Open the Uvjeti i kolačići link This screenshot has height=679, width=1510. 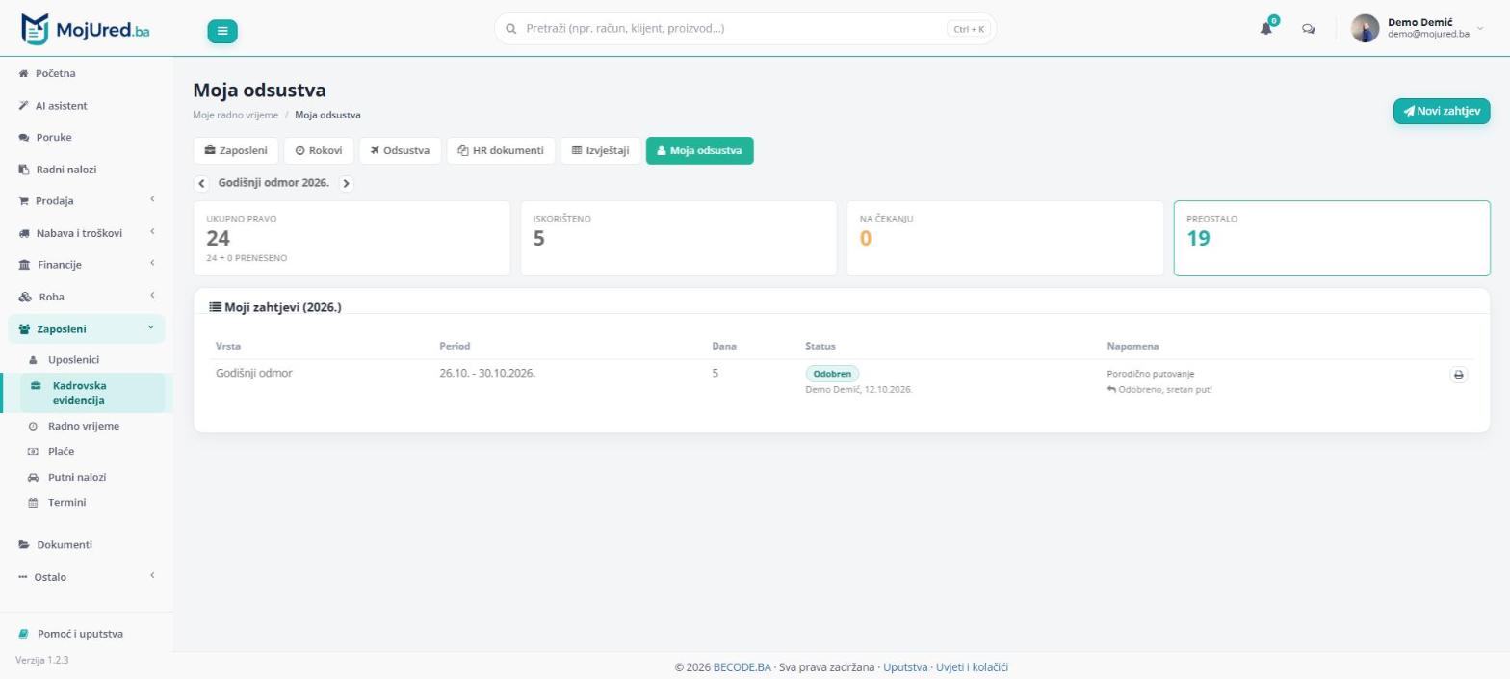click(x=972, y=666)
